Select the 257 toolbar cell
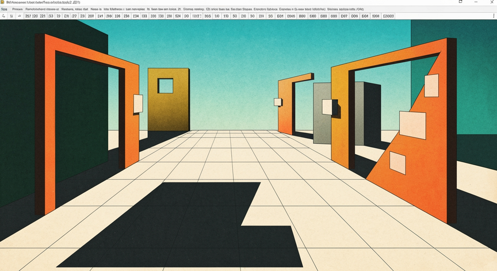This screenshot has width=497, height=271. [x=29, y=17]
